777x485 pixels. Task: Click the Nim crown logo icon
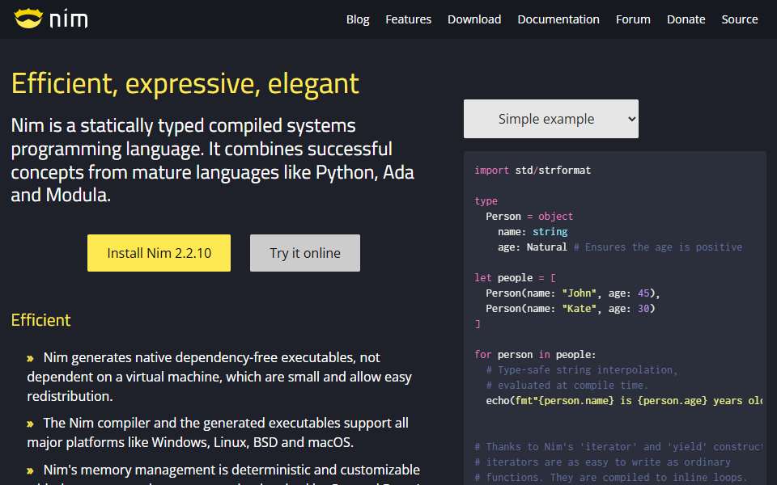[28, 19]
